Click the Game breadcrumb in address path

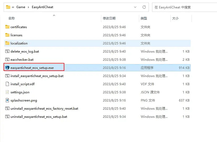pos(21,7)
